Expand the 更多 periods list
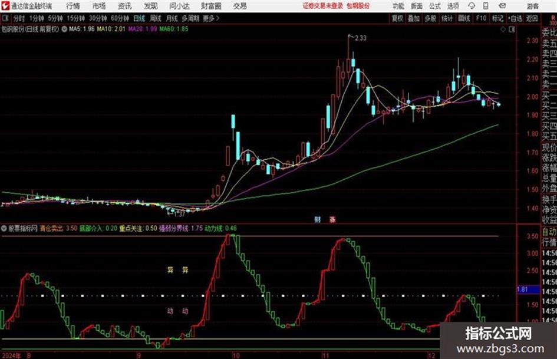Image resolution: width=557 pixels, height=359 pixels. point(211,18)
